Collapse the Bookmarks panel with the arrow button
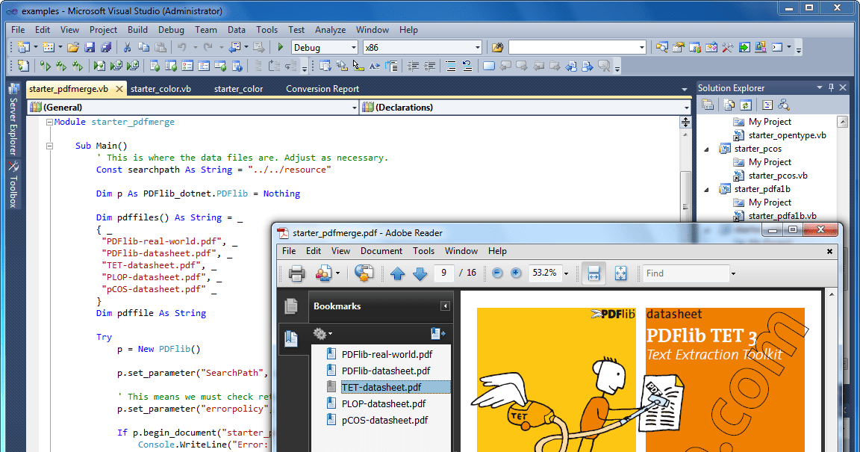This screenshot has height=452, width=860. pyautogui.click(x=446, y=306)
